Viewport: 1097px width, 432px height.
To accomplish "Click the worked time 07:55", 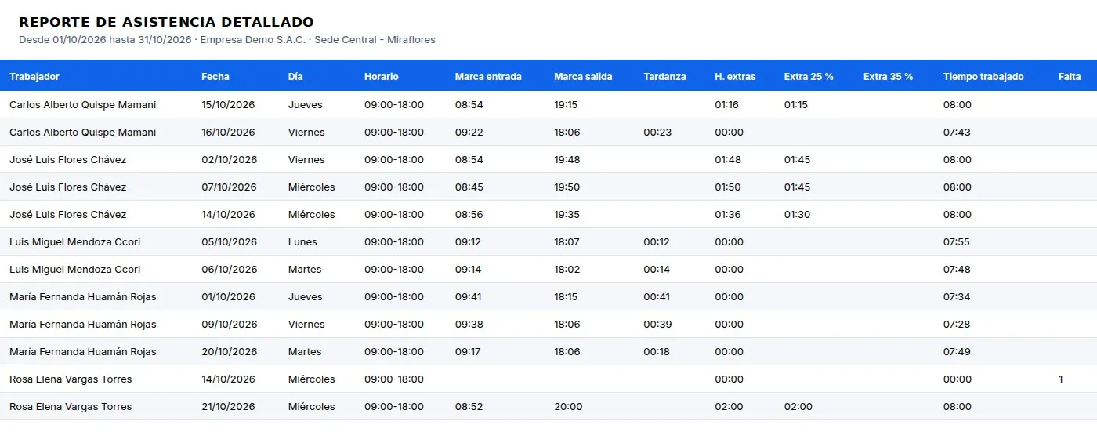I will pos(957,242).
